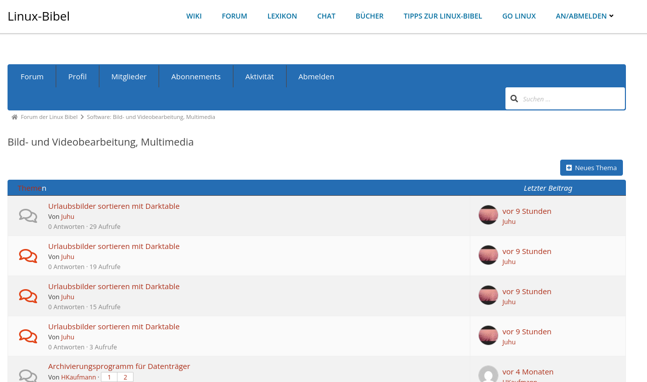
Task: Open the Mitglieder tab
Action: [x=129, y=76]
